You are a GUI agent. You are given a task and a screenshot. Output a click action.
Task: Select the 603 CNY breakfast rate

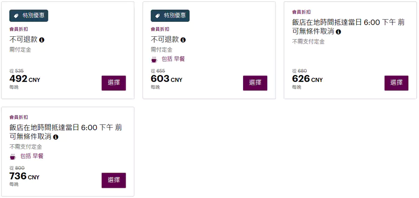pos(255,83)
